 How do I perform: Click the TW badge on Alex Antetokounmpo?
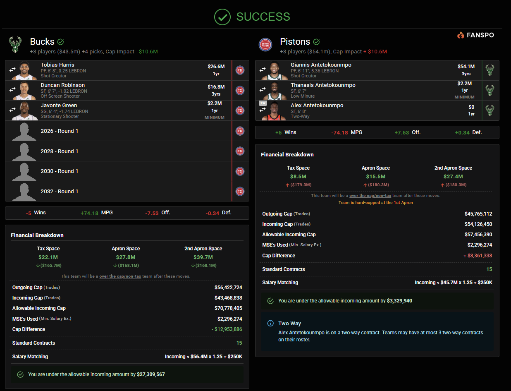pos(263,103)
